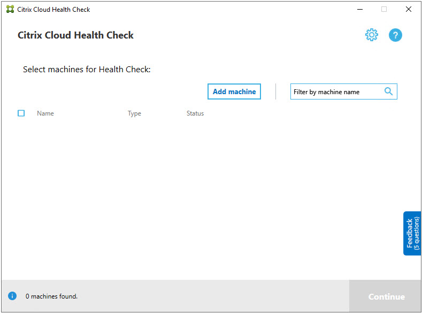Viewport: 422px width, 313px height.
Task: Click the magnifier search icon in filter box
Action: (388, 91)
